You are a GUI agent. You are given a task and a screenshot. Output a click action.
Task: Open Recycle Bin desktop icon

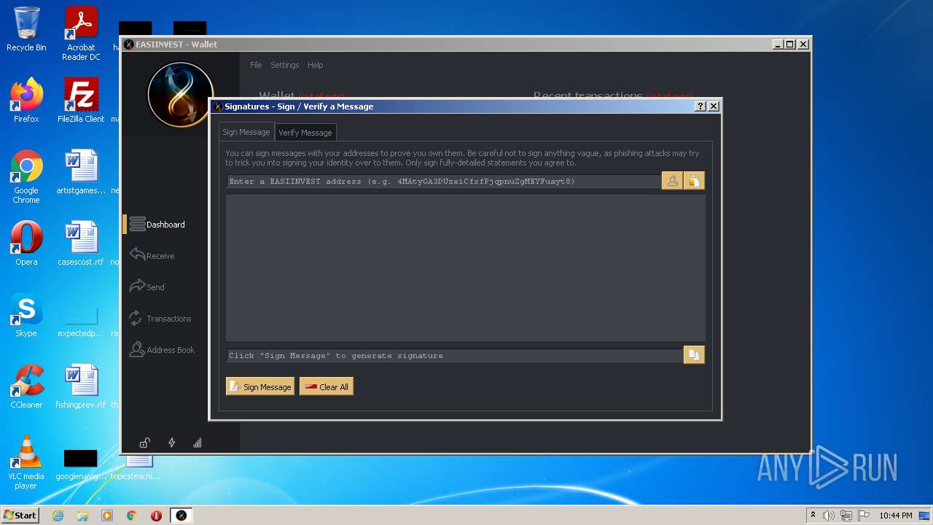pyautogui.click(x=26, y=29)
